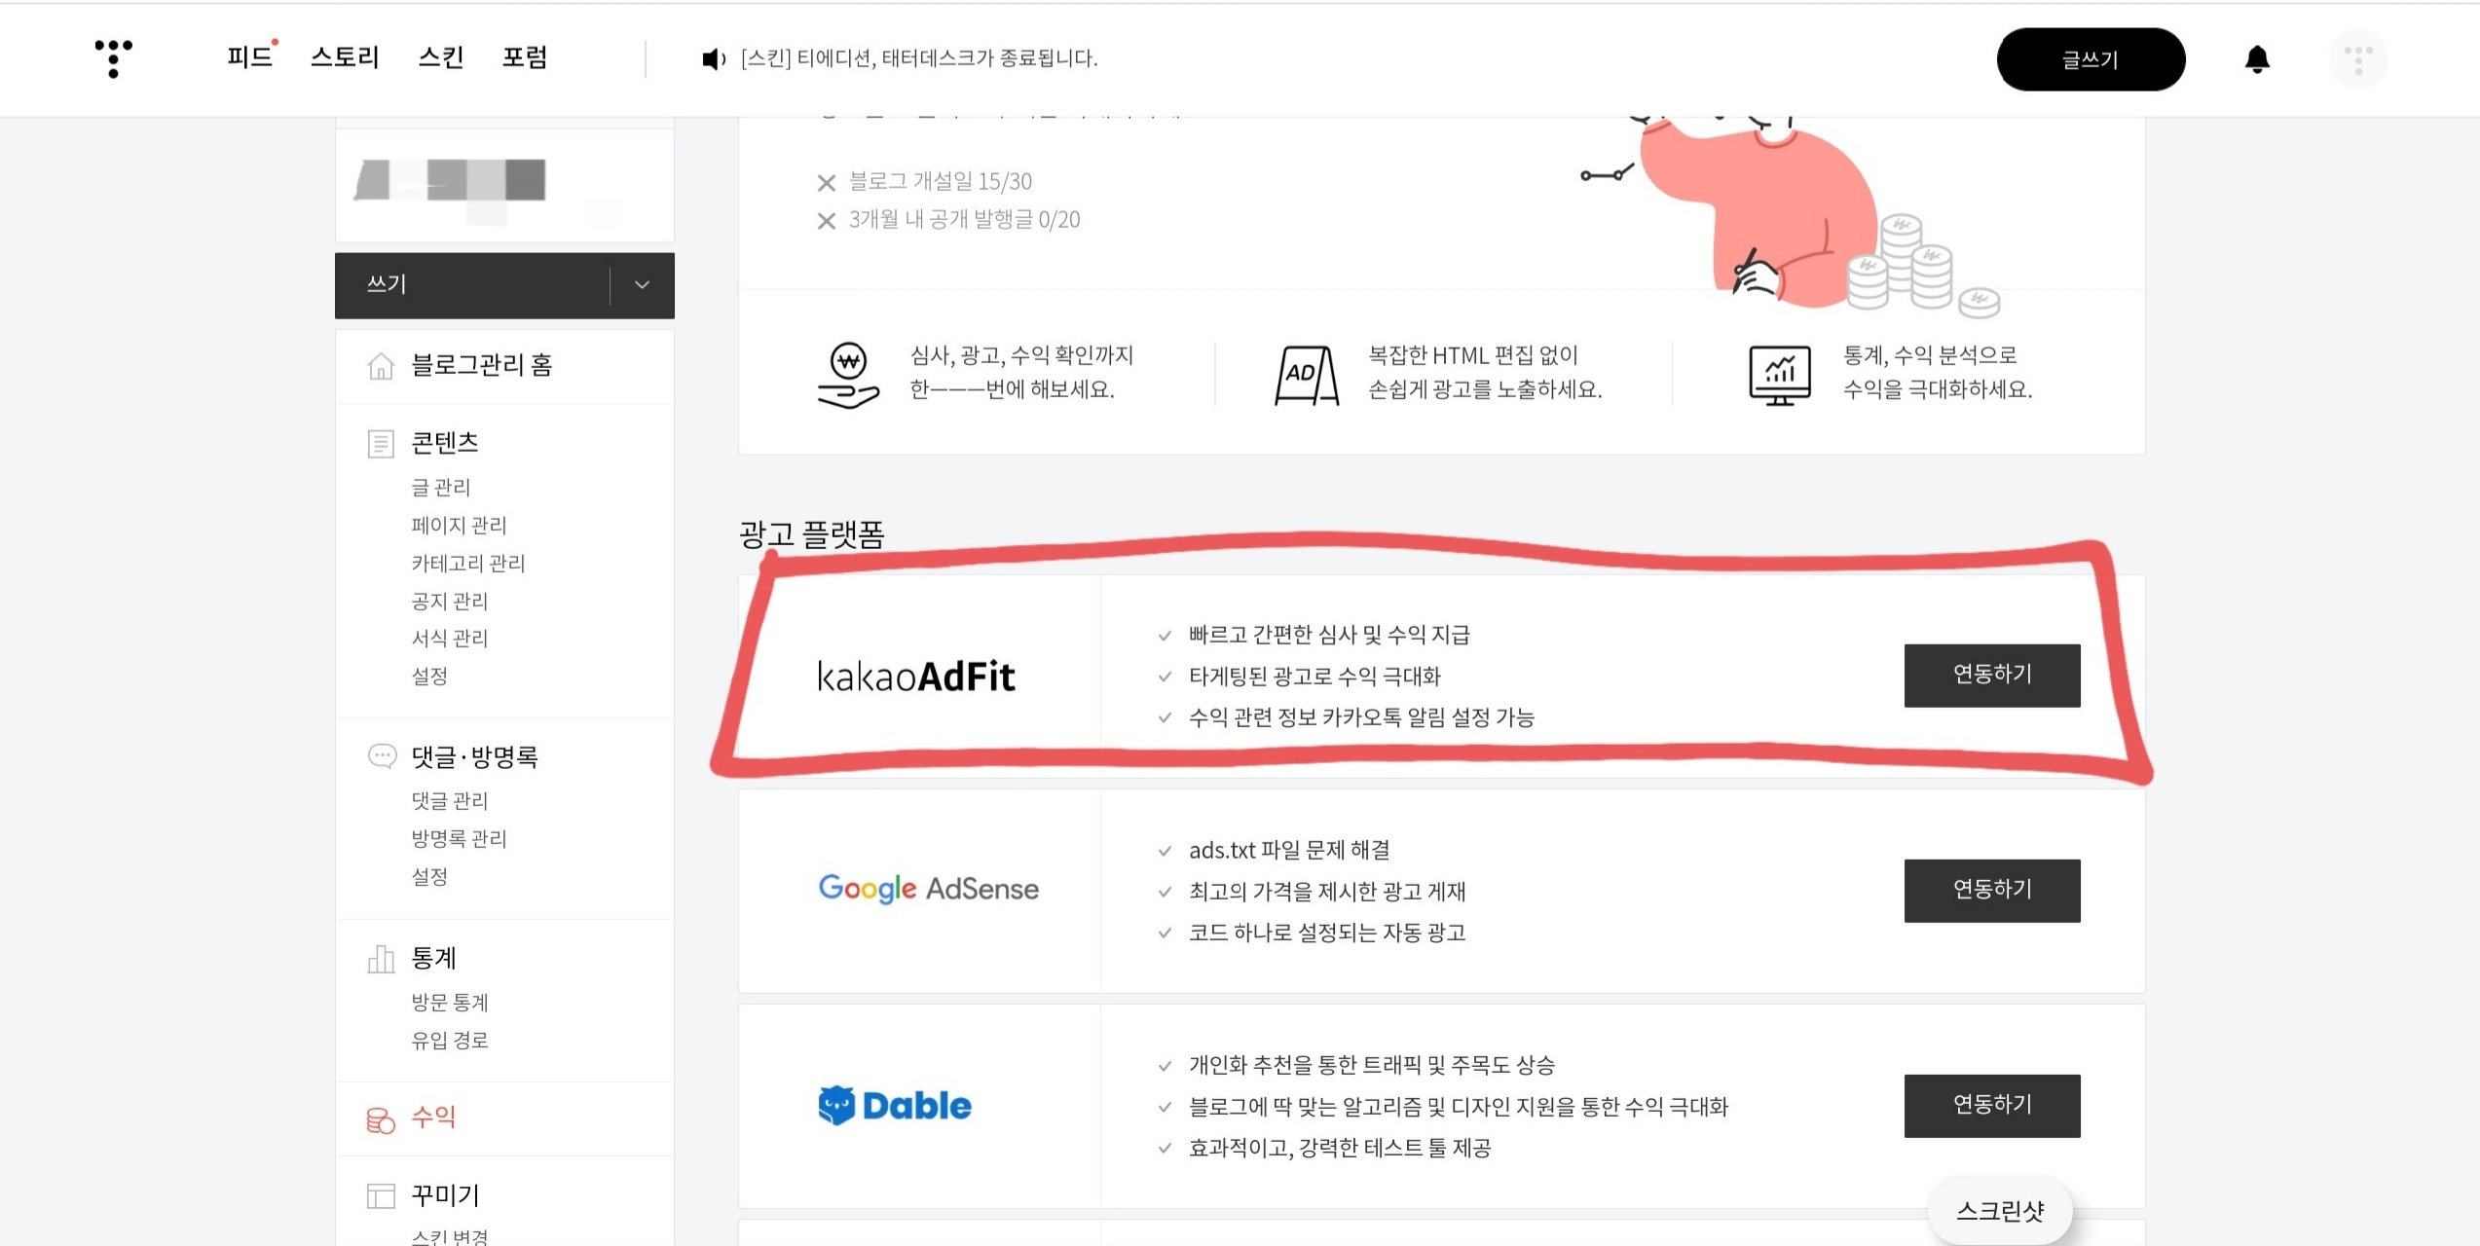Open 댓글 관리
The height and width of the screenshot is (1246, 2480).
click(x=450, y=801)
